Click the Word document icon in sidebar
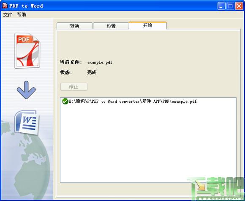 pyautogui.click(x=27, y=122)
